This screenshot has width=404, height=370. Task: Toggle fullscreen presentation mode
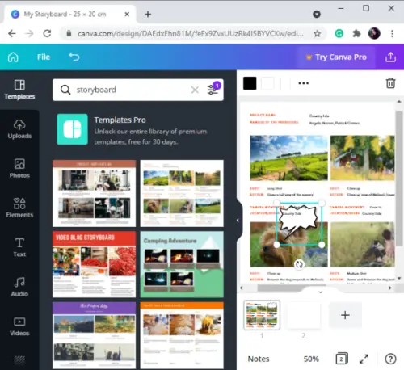tap(364, 359)
